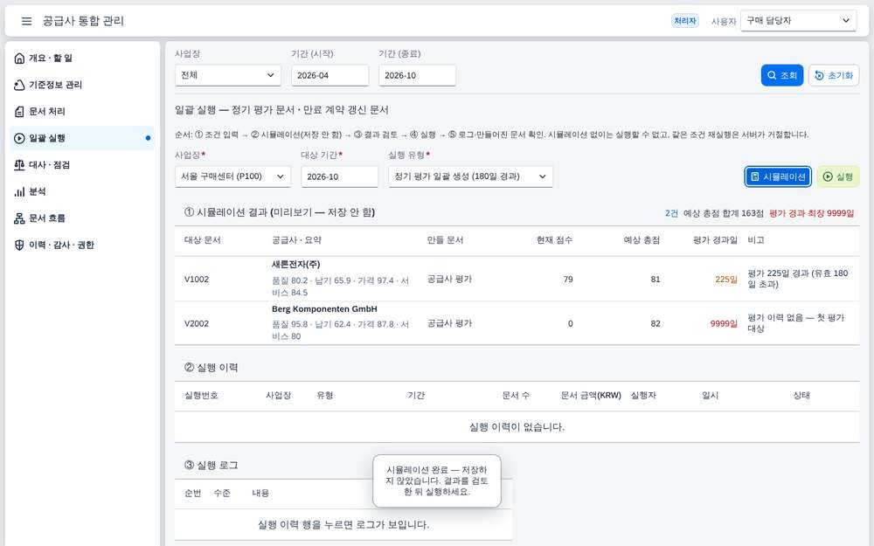Click the reset arrow icon in 초기화
The image size is (874, 546).
819,75
